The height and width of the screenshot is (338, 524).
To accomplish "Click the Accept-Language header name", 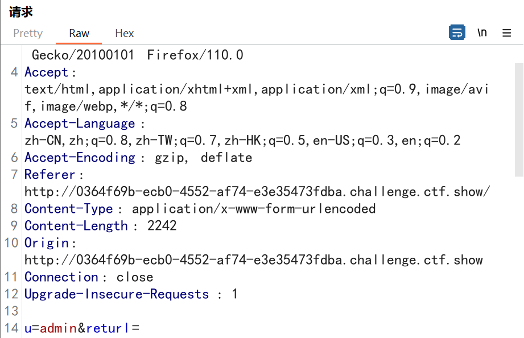I will pyautogui.click(x=79, y=123).
